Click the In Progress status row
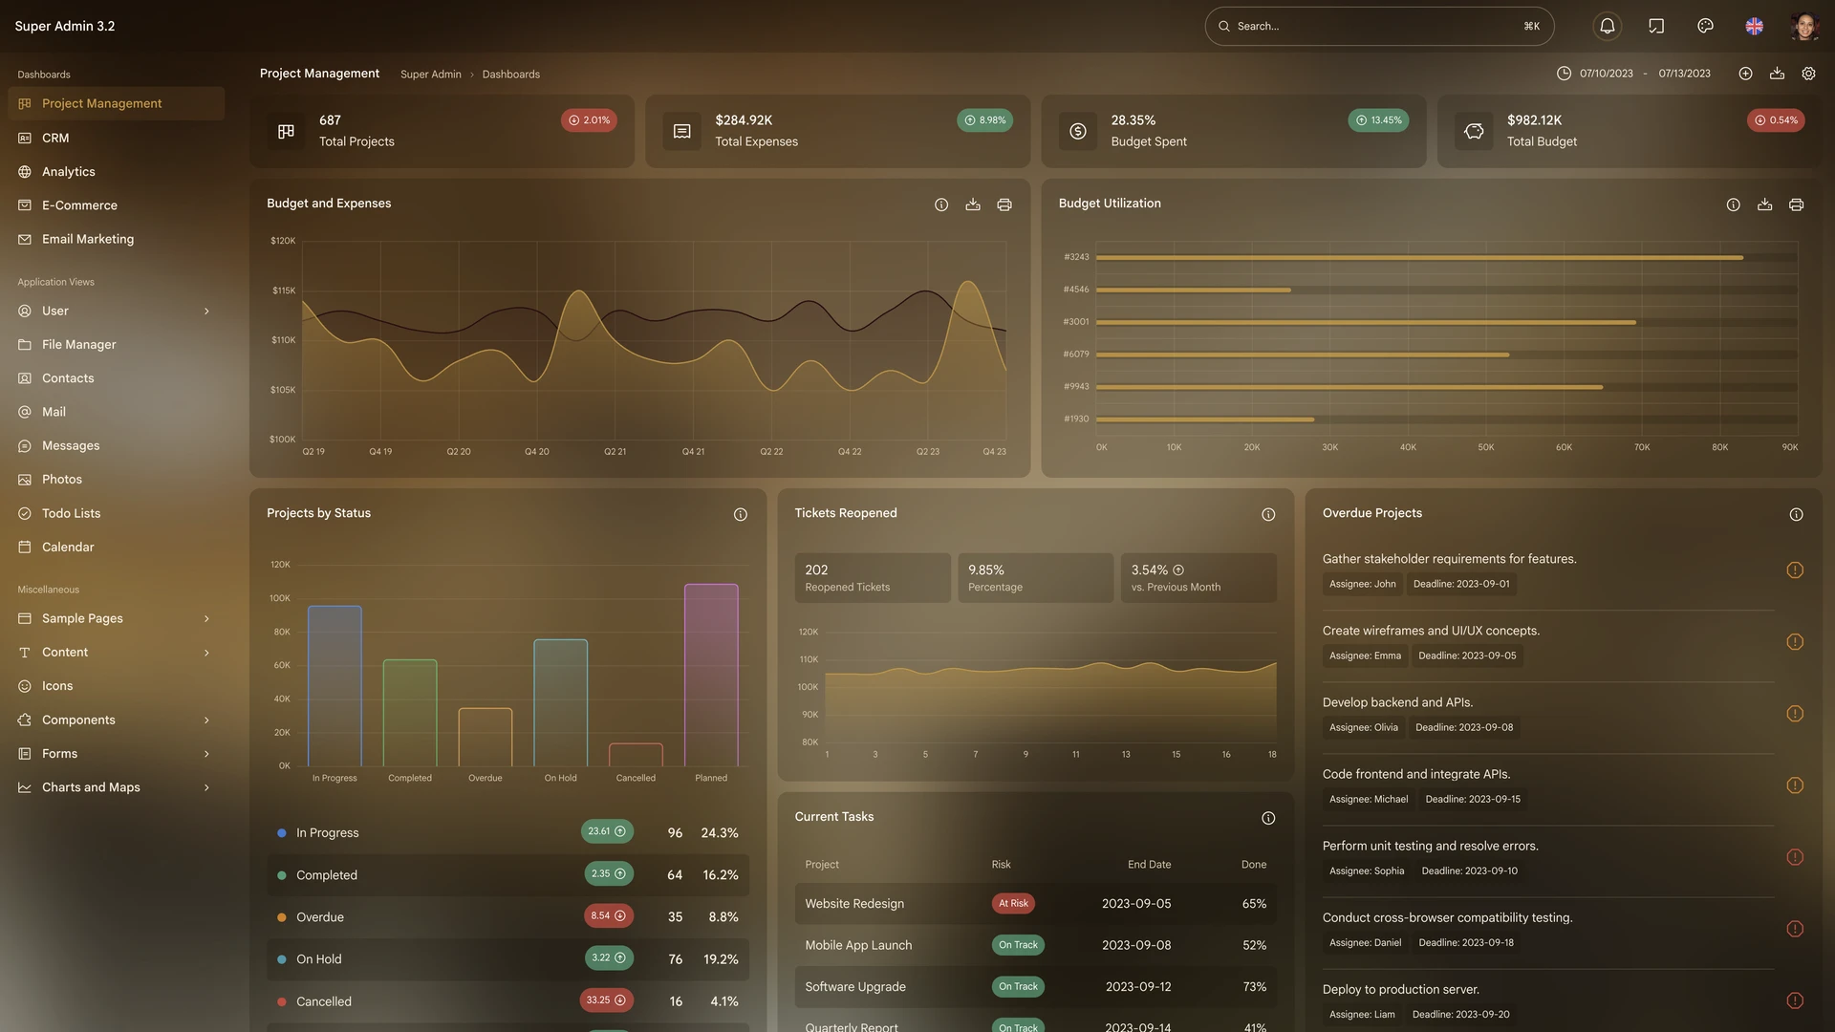This screenshot has width=1835, height=1032. tap(507, 833)
